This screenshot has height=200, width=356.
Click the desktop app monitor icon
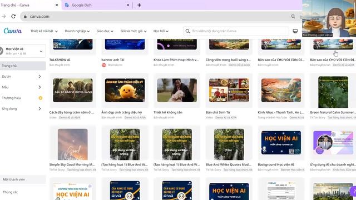click(x=295, y=31)
